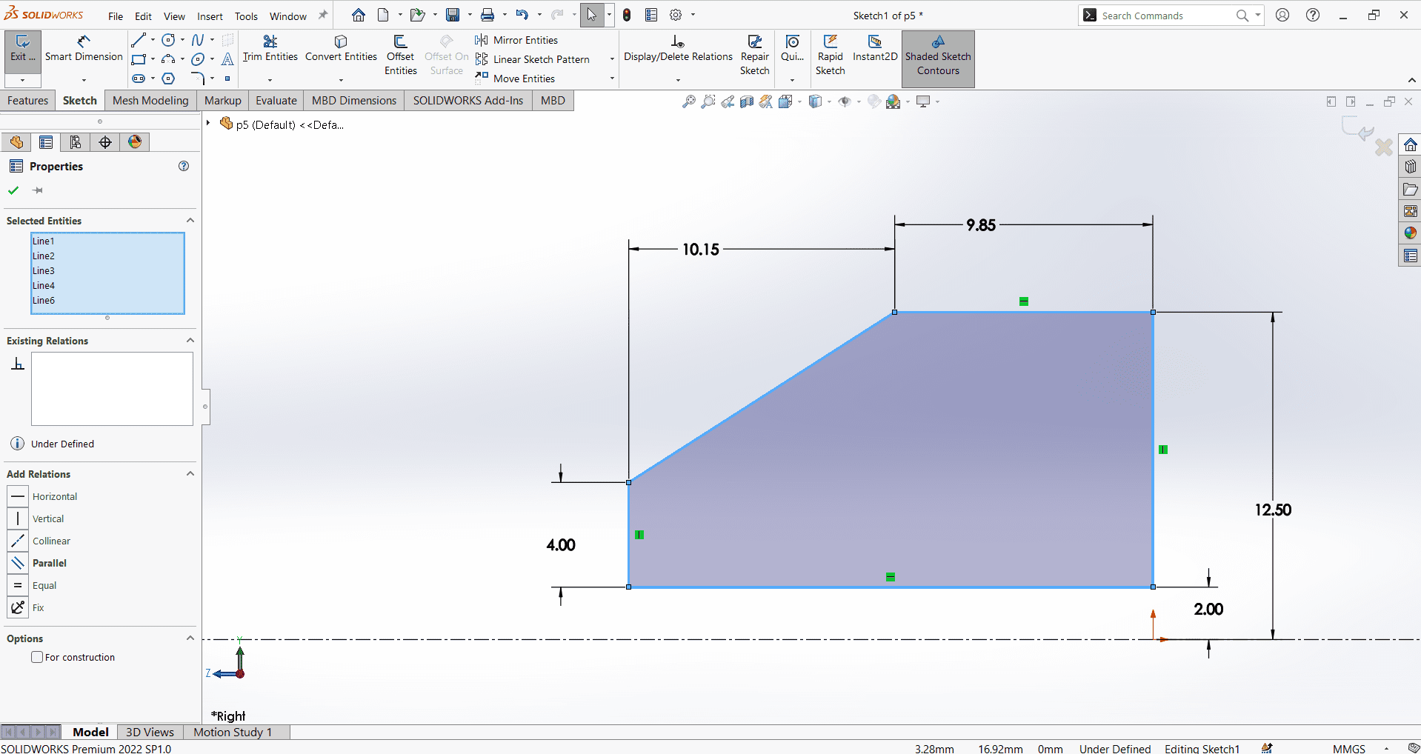Collapse the Existing Relations section
The width and height of the screenshot is (1421, 754).
pyautogui.click(x=190, y=341)
